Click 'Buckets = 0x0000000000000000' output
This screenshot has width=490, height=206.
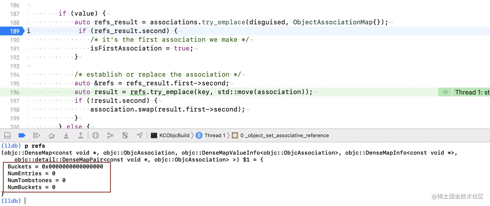[55, 167]
